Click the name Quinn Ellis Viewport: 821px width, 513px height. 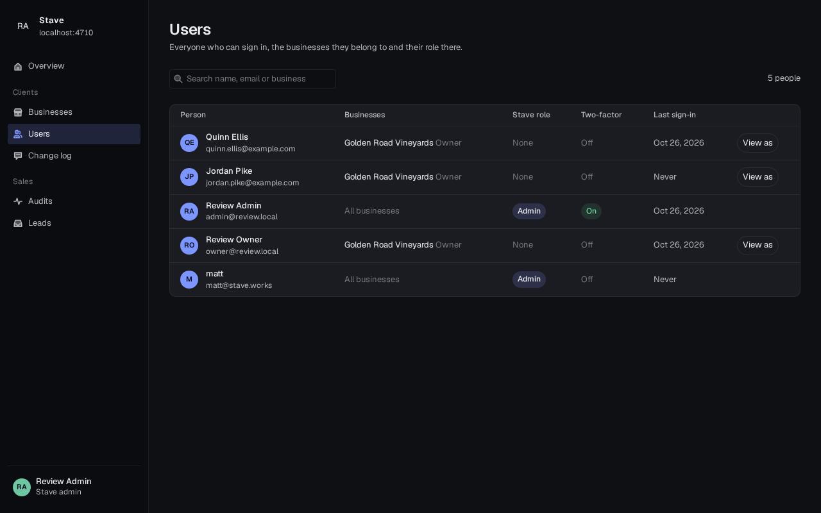227,137
